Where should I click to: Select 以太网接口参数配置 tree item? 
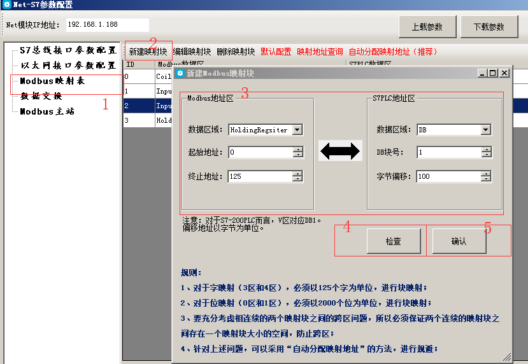(68, 66)
